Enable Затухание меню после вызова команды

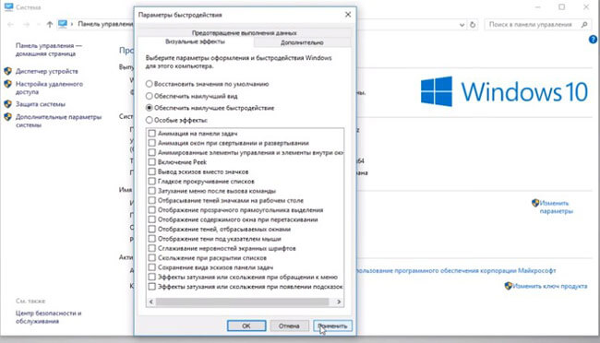(152, 191)
